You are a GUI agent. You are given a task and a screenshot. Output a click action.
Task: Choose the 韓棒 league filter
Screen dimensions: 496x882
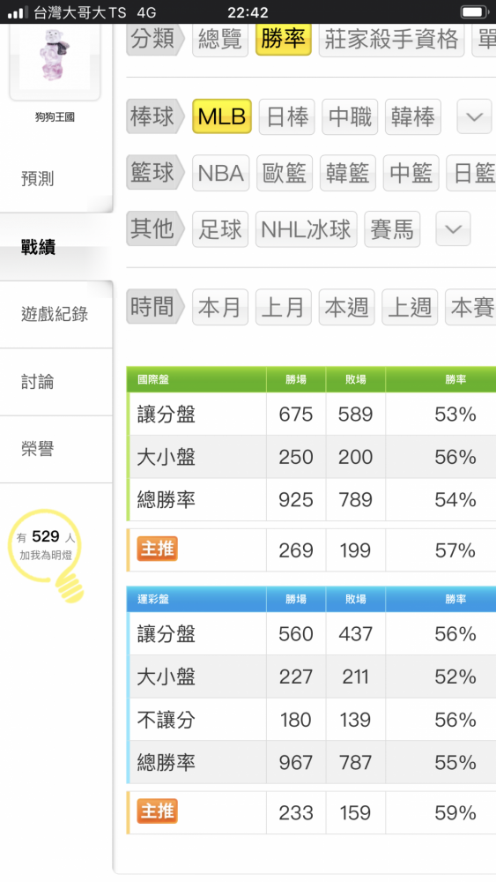413,116
